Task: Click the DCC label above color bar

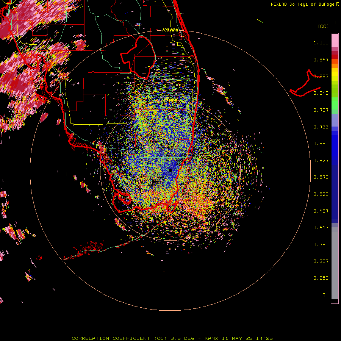Action: tap(333, 23)
